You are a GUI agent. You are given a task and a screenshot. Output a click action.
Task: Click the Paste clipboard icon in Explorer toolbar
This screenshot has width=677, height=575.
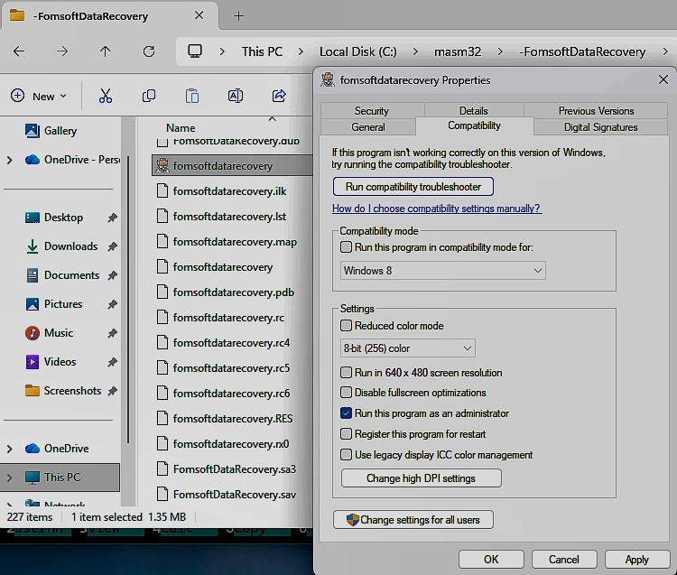click(x=192, y=96)
